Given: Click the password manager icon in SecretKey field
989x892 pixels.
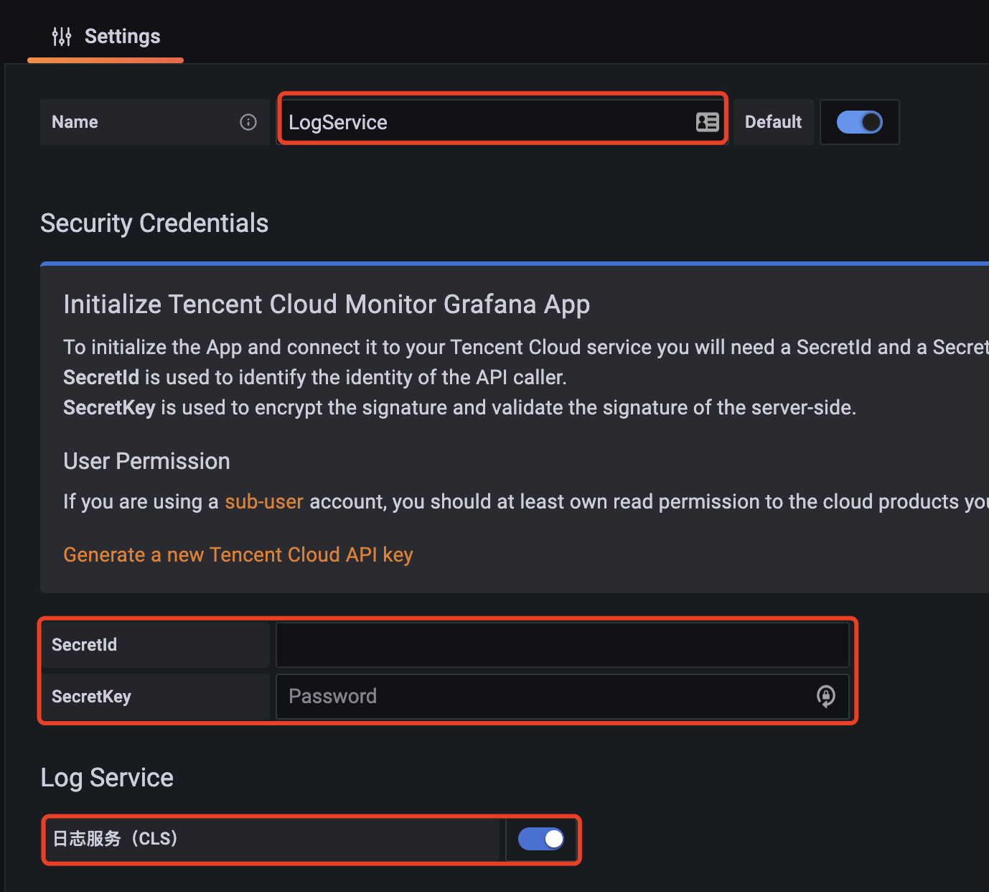Looking at the screenshot, I should click(x=826, y=696).
